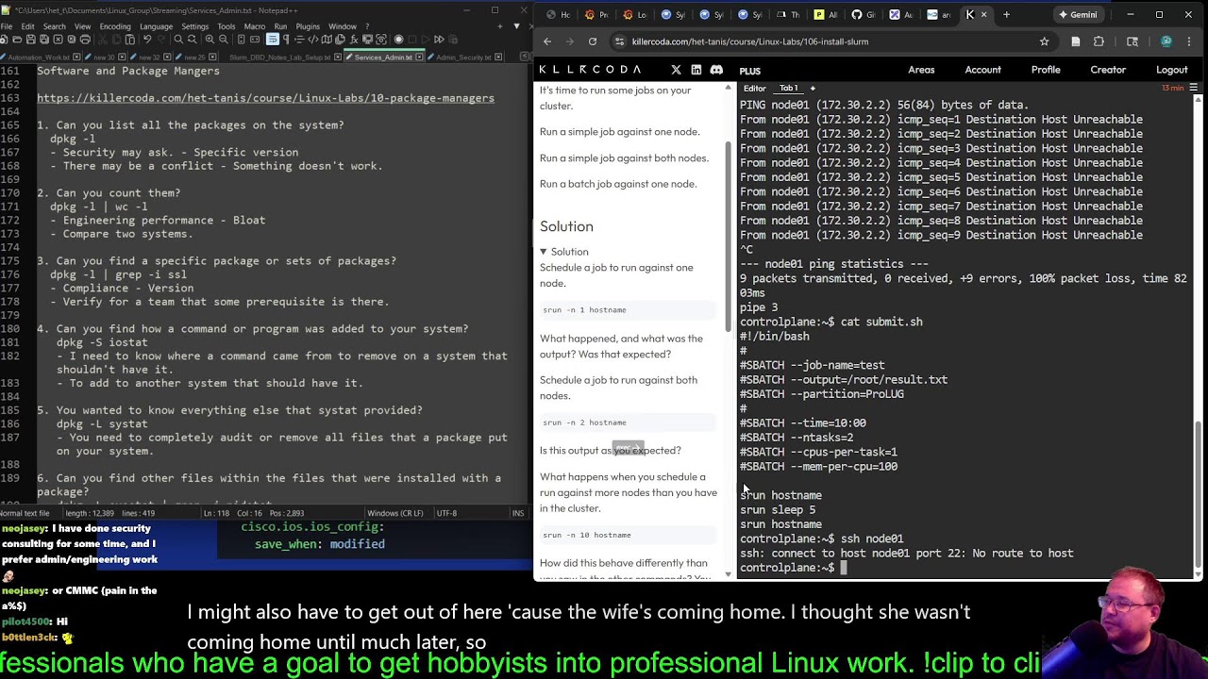Click the Open file icon in Notepad++ toolbar

17,40
